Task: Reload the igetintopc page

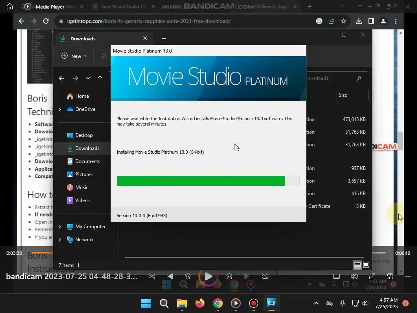Action: click(x=46, y=21)
